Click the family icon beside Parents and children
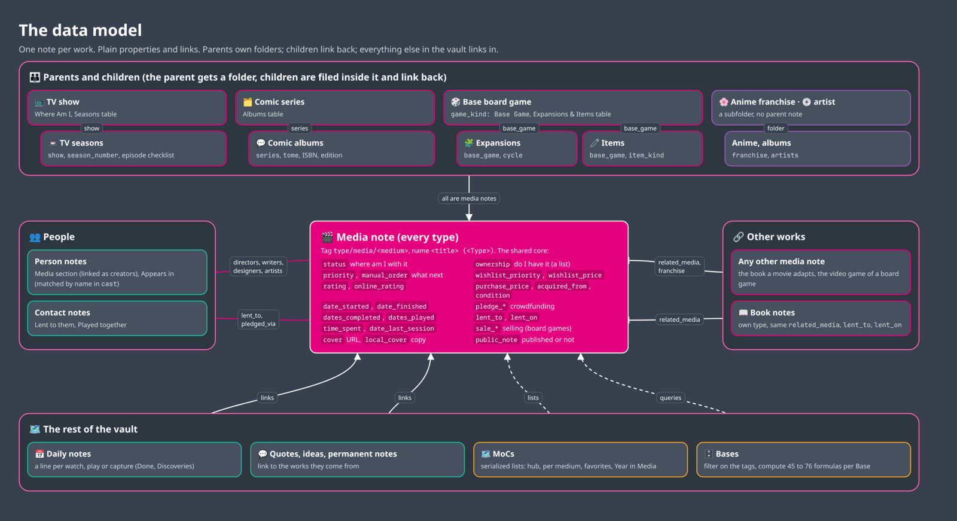Viewport: 957px width, 521px height. 35,77
